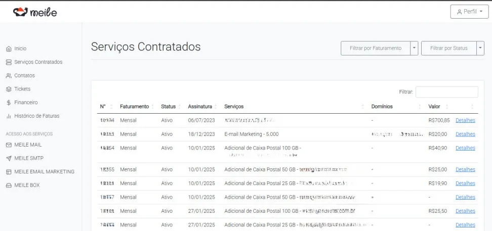Click the Filtrar por Status box

click(448, 48)
